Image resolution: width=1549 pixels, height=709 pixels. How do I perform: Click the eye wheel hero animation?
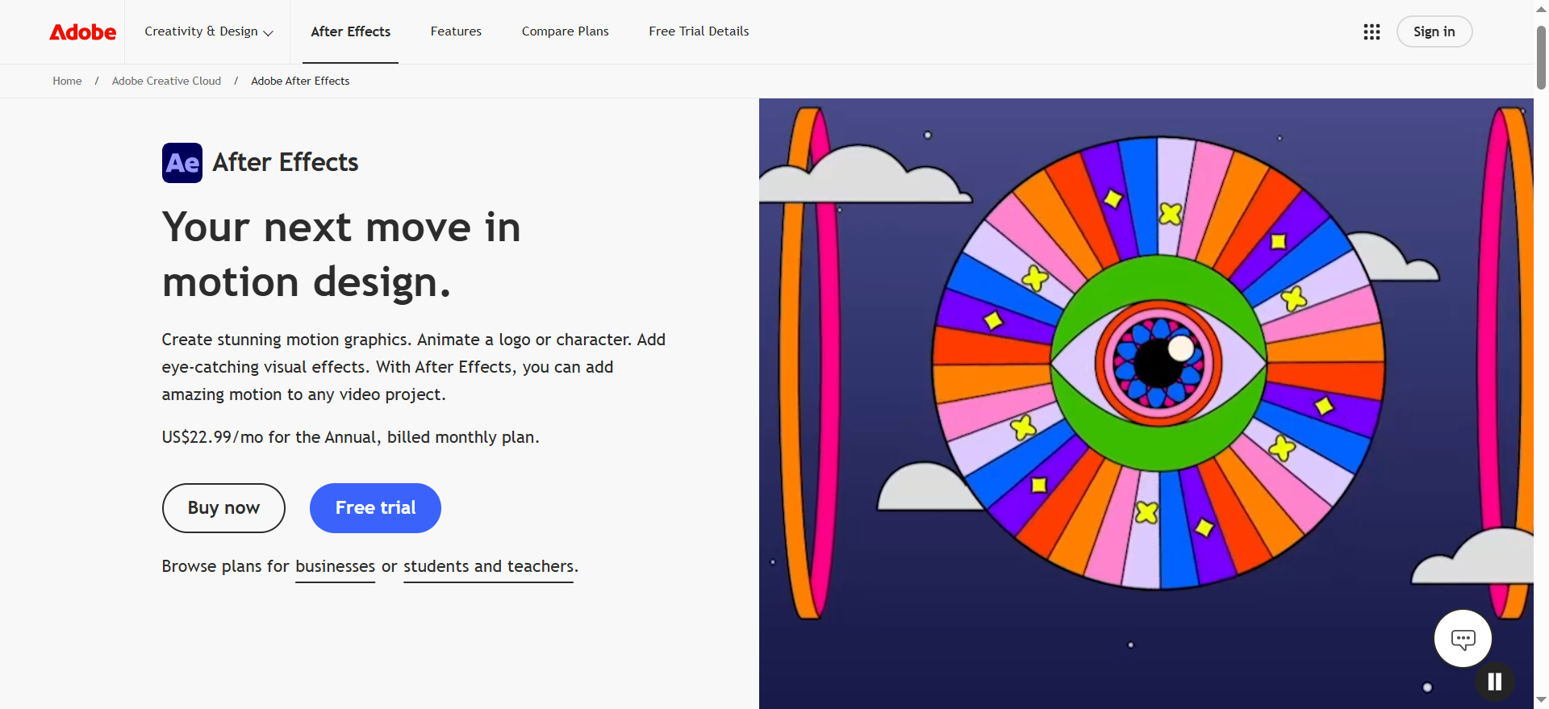pos(1158,363)
